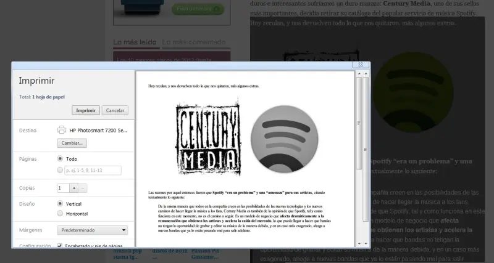Screen dimensions: 494x263
Task: Select the Horizontal layout option
Action: point(60,213)
